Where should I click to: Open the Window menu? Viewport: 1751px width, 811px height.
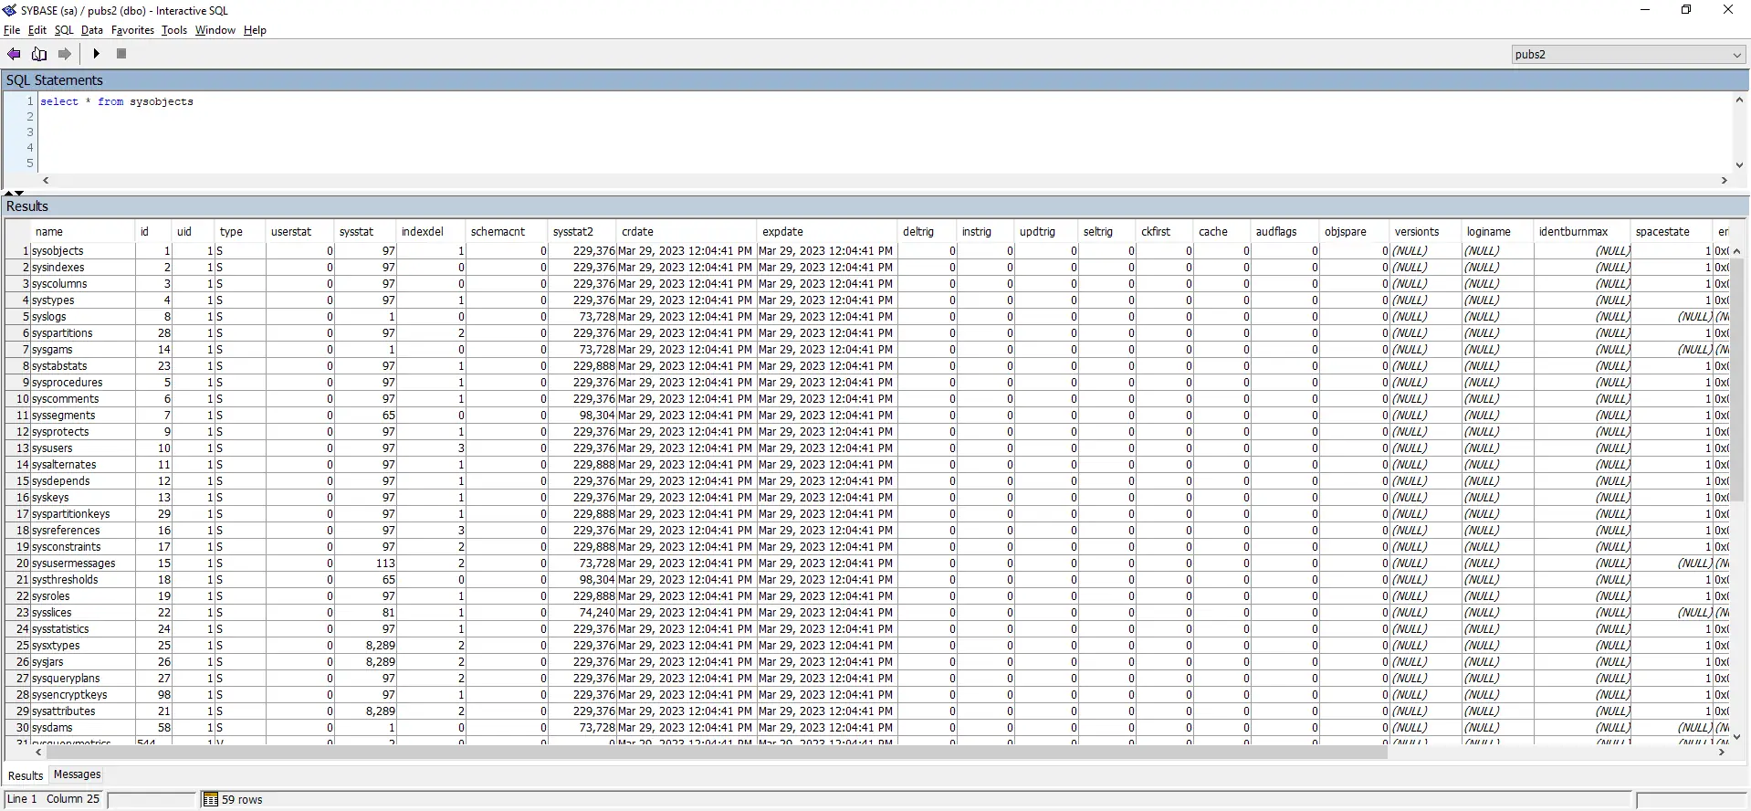215,30
